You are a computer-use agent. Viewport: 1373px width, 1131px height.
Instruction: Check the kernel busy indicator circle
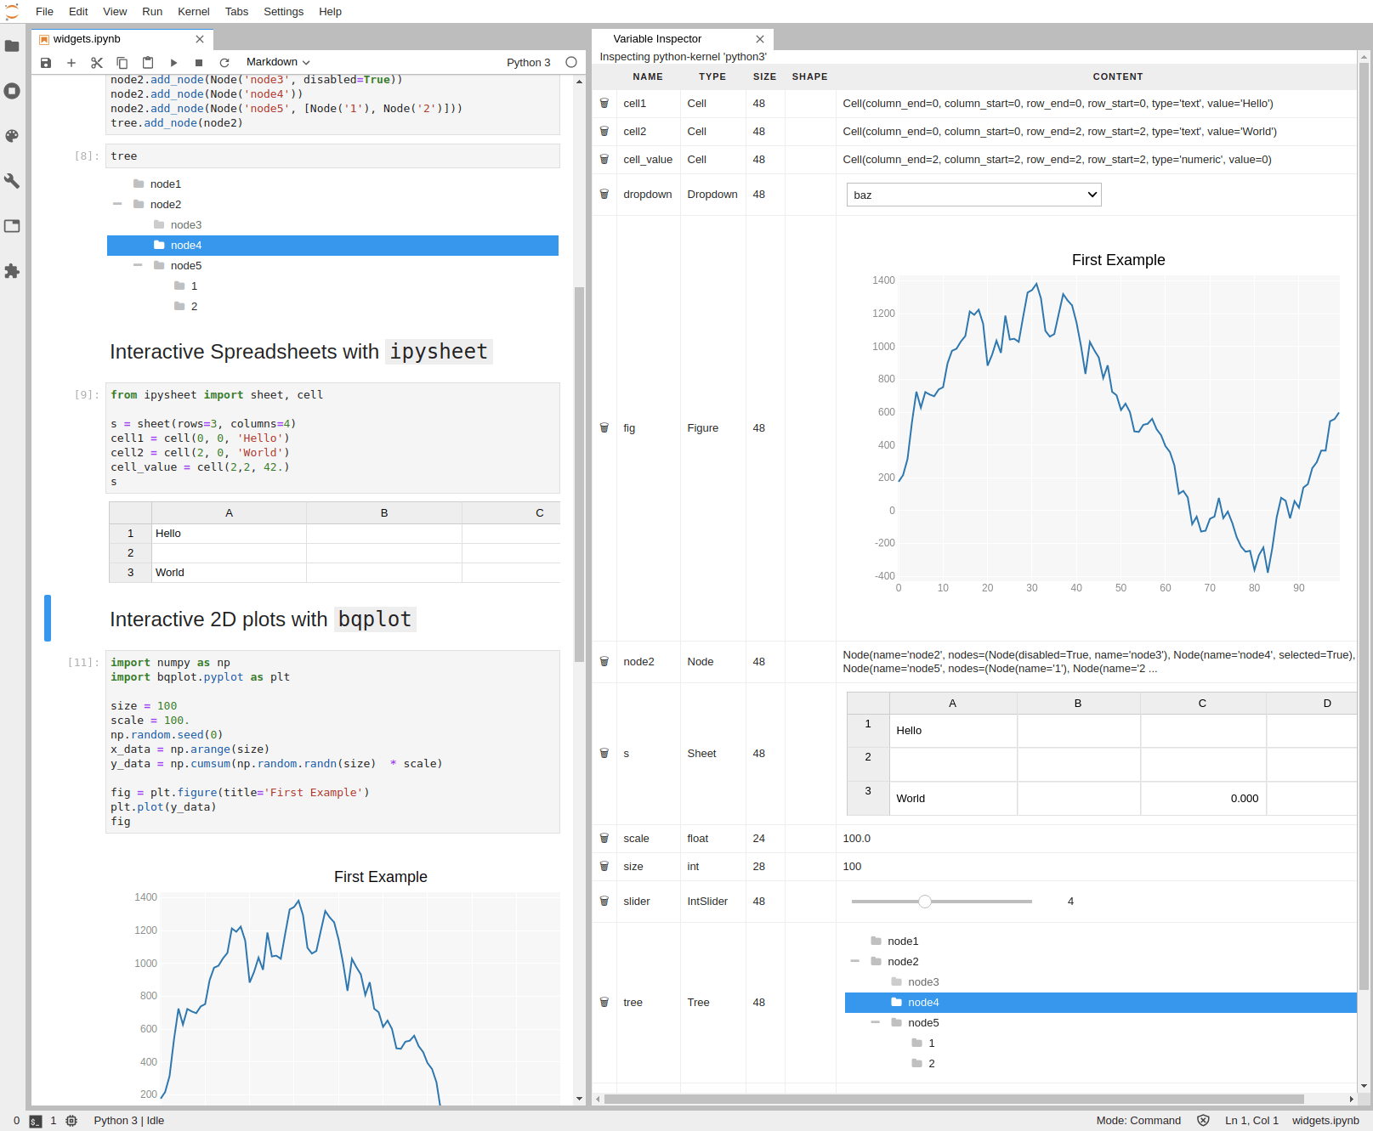570,62
